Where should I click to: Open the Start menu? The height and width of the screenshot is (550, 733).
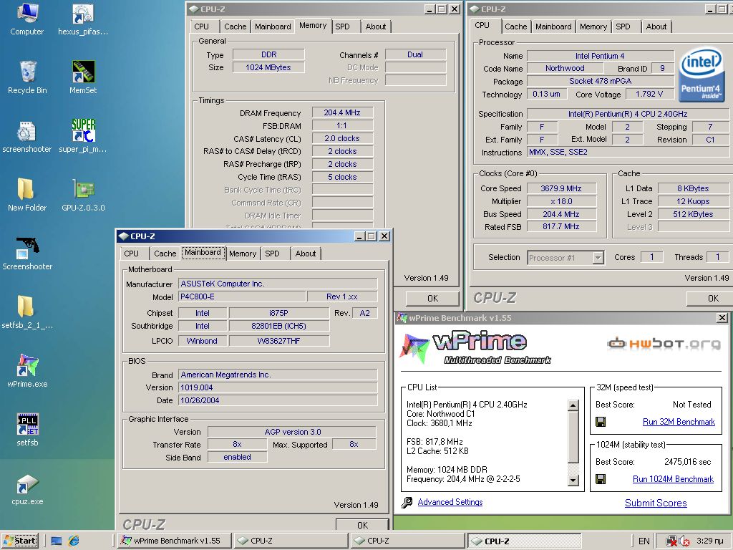coord(19,541)
